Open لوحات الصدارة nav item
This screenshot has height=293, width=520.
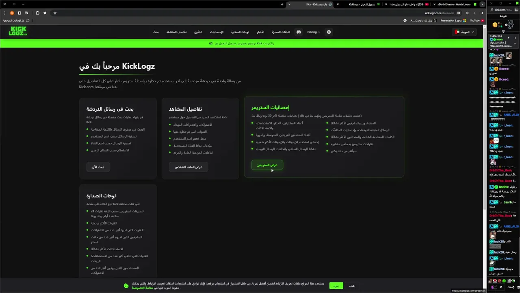pos(240,32)
